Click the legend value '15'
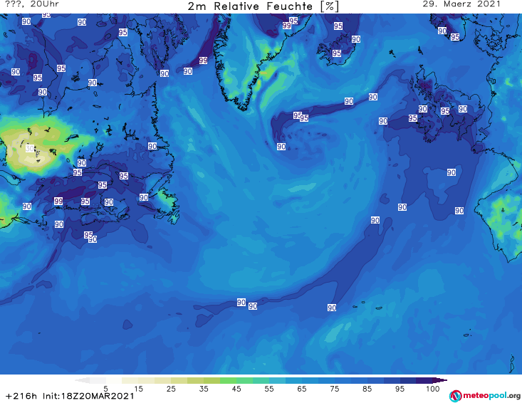 [x=138, y=388]
